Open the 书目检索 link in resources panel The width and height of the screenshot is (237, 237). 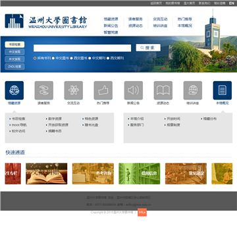click(x=18, y=118)
